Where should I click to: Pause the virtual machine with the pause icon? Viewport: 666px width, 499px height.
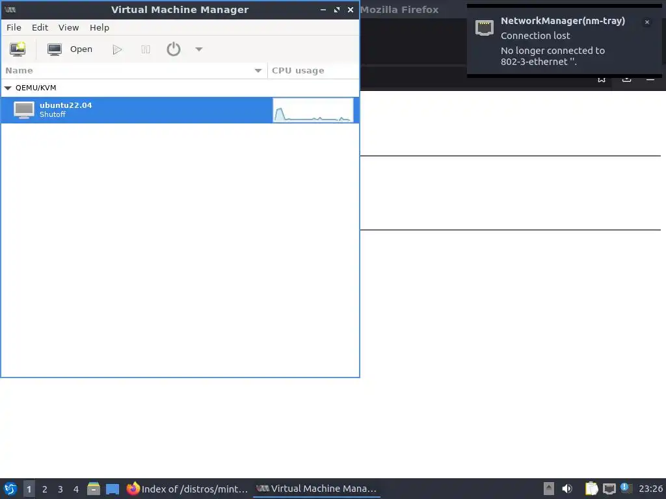click(x=146, y=49)
